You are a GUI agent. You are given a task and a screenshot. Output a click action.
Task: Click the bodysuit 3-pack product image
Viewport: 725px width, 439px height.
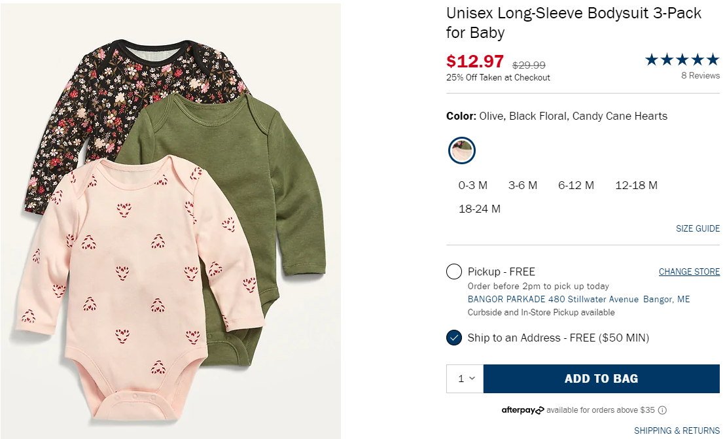[171, 220]
